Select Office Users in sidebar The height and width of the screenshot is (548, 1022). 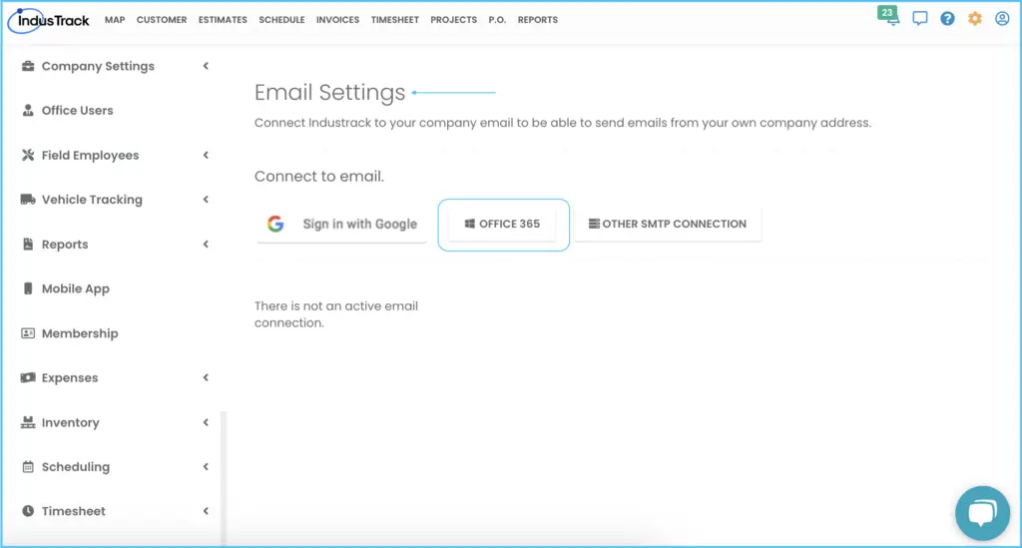click(78, 110)
